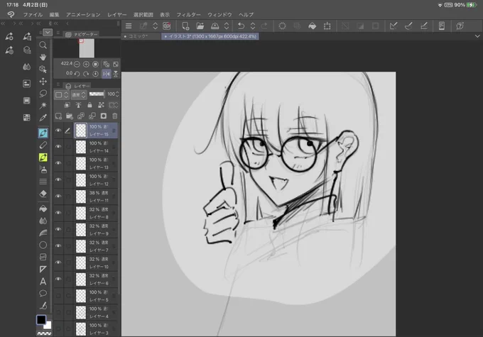
Task: Select the Correct line tool
Action: 43,305
